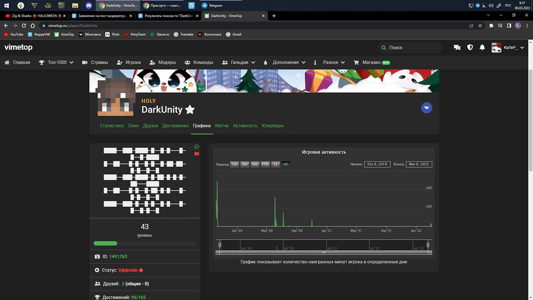Screen dimensions: 533x300
Task: Open the messages chat icon in header
Action: pos(457,47)
